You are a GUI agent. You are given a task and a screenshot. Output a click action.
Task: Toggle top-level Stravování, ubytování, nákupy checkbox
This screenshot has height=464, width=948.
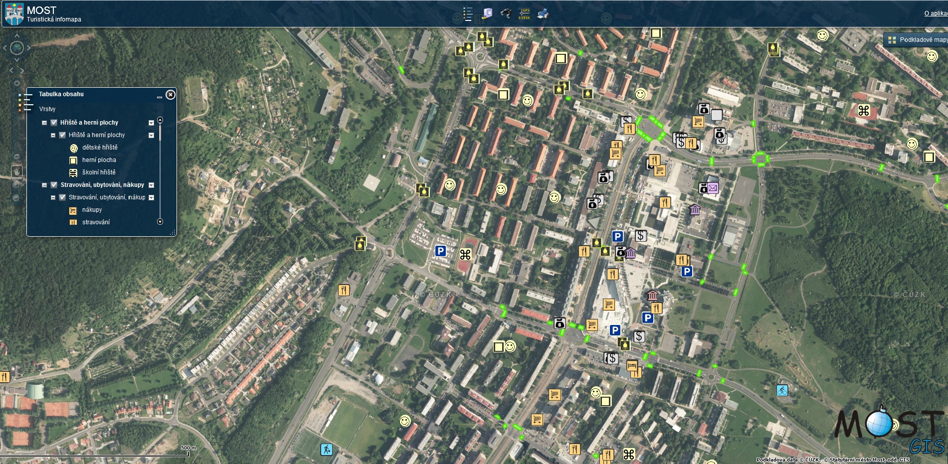[54, 185]
